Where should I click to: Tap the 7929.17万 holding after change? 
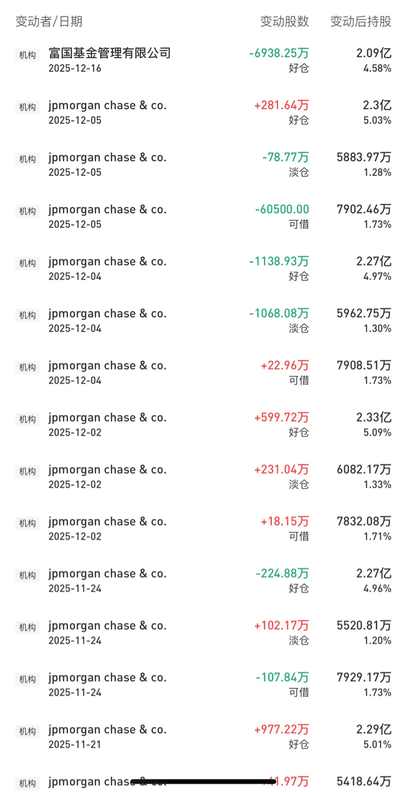tap(364, 678)
